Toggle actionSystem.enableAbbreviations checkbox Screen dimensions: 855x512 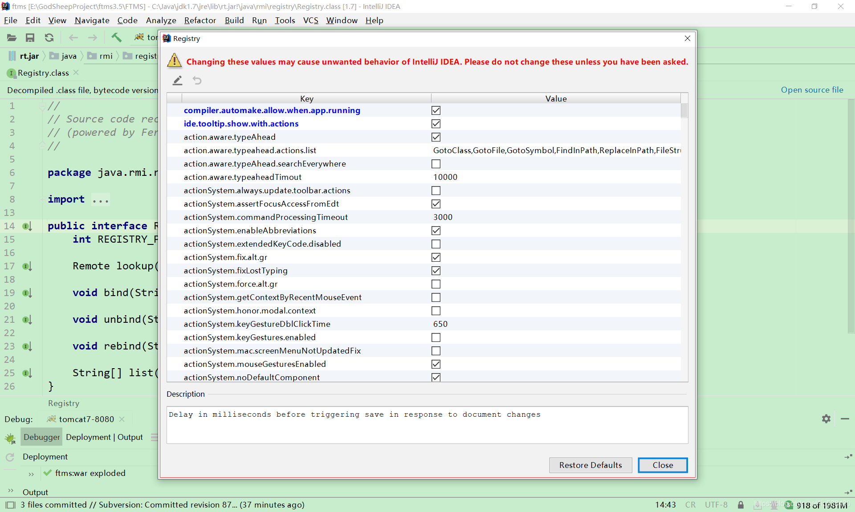tap(436, 231)
